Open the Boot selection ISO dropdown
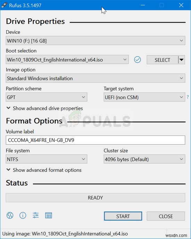Viewport: 191px width, 239px height. [67, 60]
